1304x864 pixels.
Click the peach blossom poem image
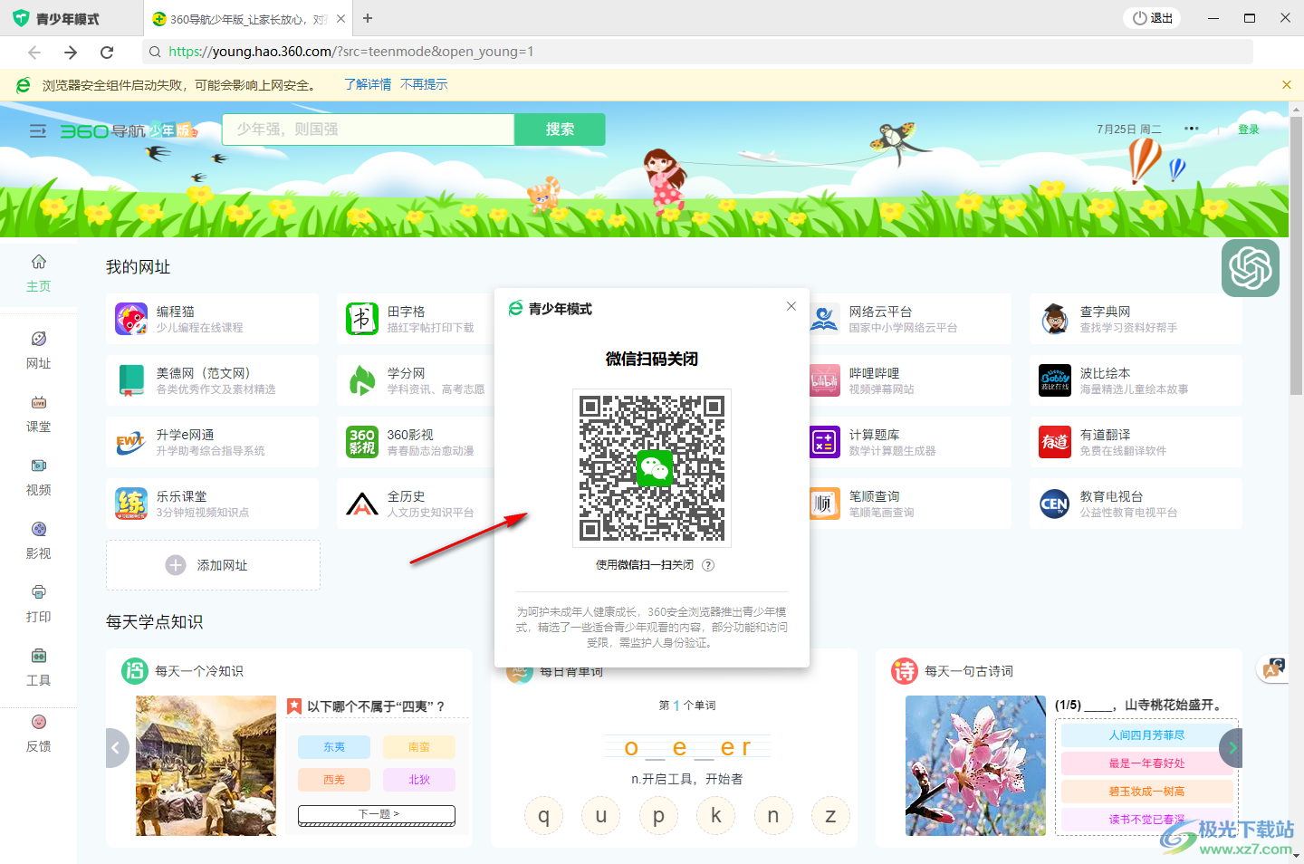975,765
